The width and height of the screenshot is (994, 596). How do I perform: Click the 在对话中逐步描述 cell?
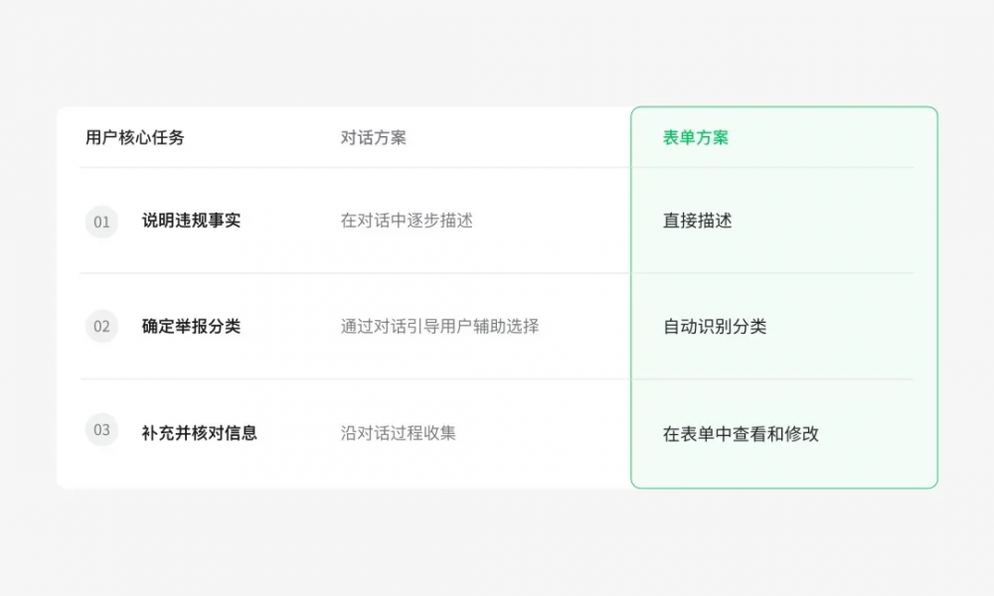(407, 221)
